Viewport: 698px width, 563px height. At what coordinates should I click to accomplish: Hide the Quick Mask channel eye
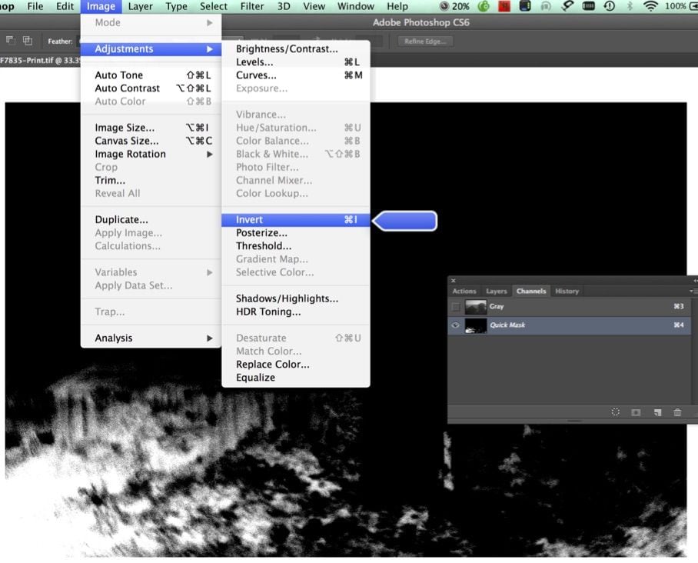456,325
